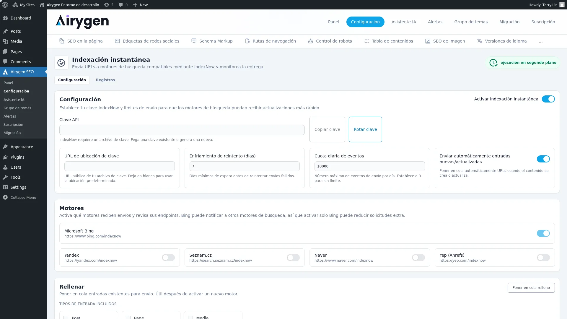This screenshot has height=319, width=567.
Task: Open the Panel top navigation tab
Action: (x=333, y=22)
